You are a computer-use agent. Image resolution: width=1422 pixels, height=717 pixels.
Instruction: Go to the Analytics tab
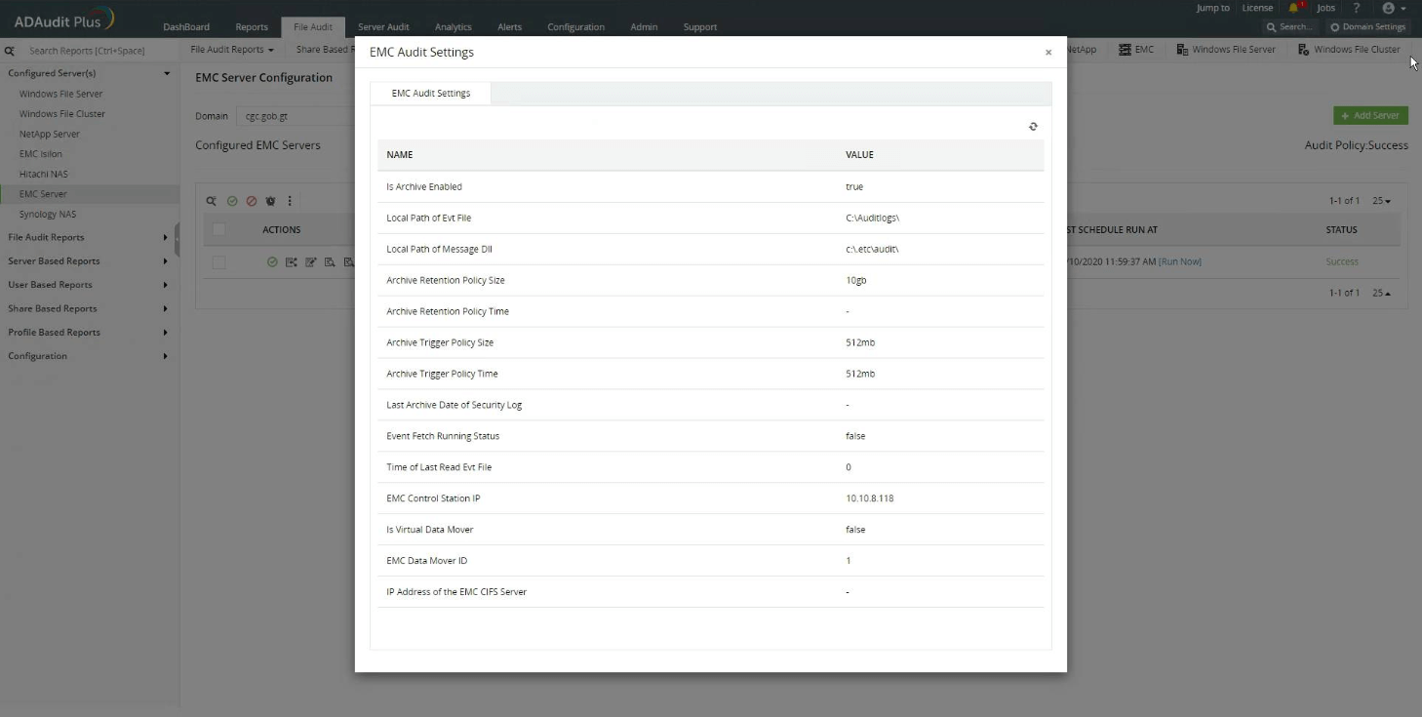tap(454, 27)
